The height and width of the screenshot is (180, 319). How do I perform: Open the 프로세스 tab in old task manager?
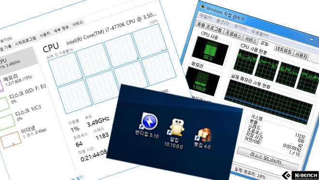coord(233,35)
